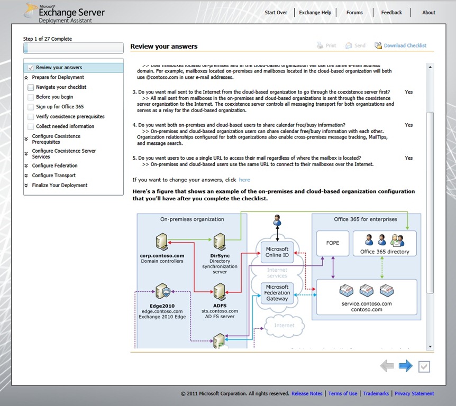Viewport: 456px width, 406px height.
Task: Click the 'here' link to change answers
Action: pyautogui.click(x=244, y=180)
